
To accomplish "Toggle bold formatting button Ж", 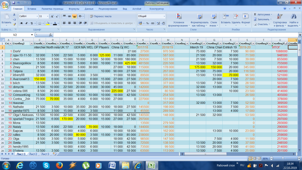I will coord(22,23).
